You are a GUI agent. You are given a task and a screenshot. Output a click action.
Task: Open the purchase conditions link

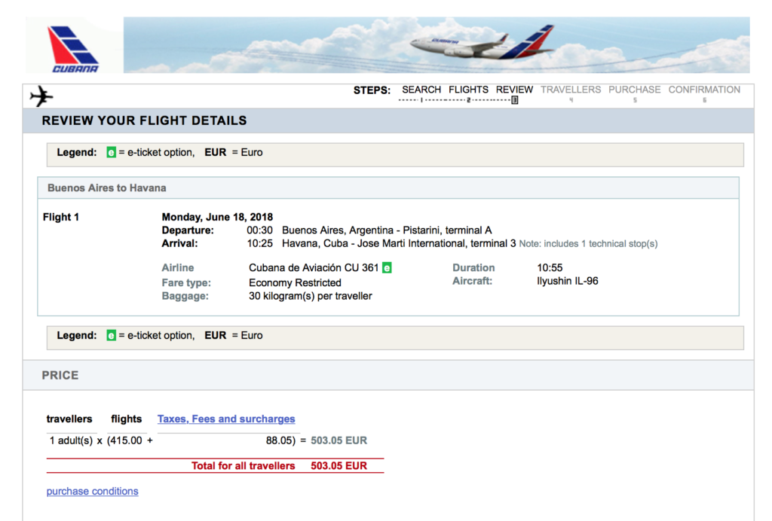tap(92, 491)
